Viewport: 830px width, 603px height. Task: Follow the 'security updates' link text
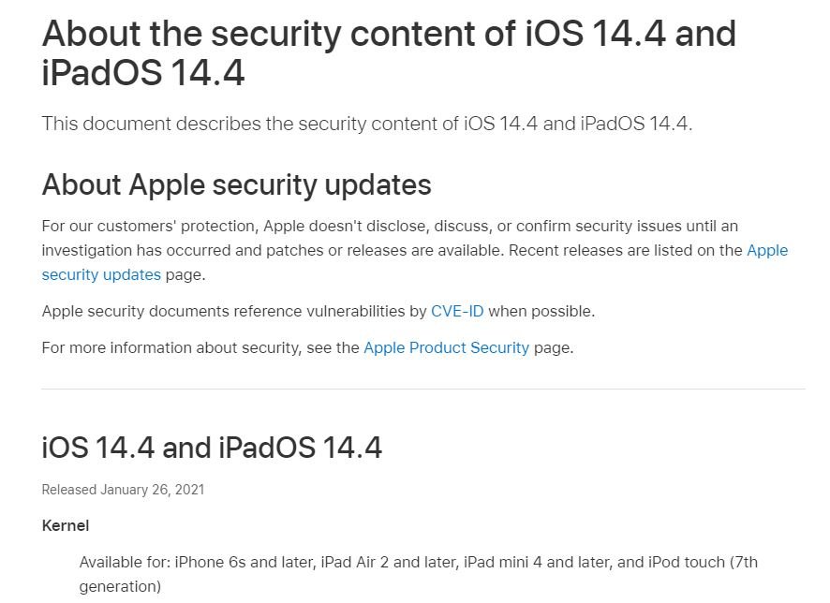[101, 274]
